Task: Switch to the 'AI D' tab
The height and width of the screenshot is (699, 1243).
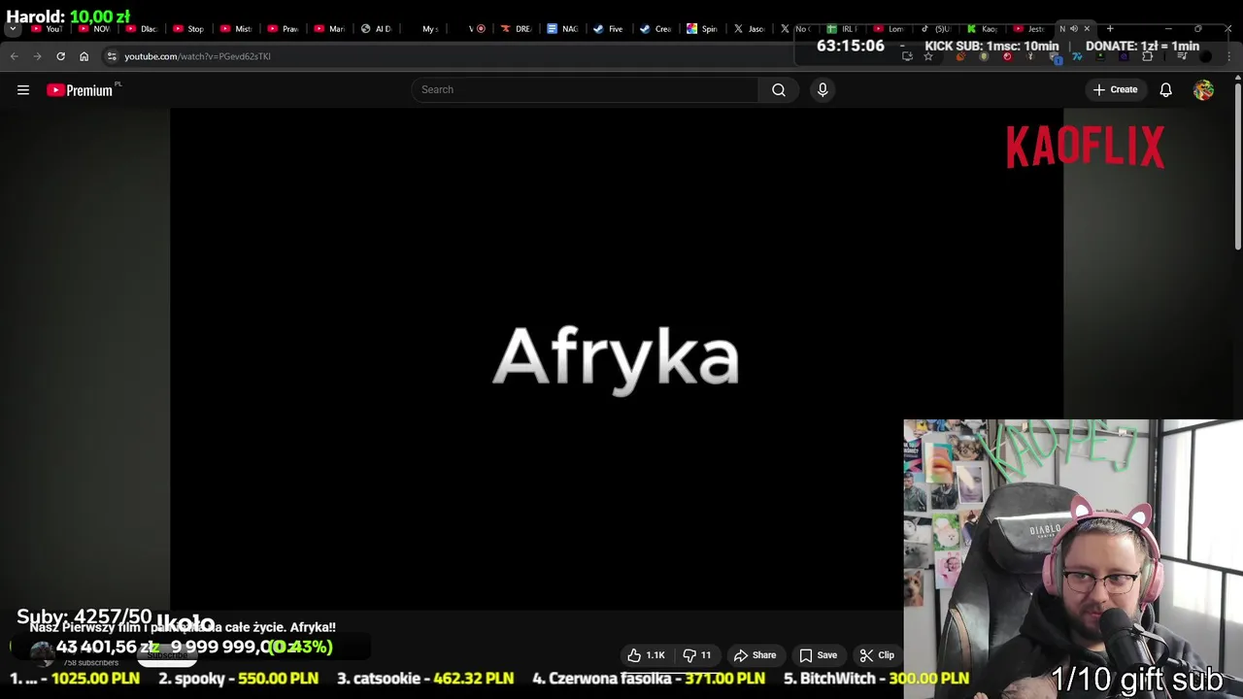Action: pos(376,28)
